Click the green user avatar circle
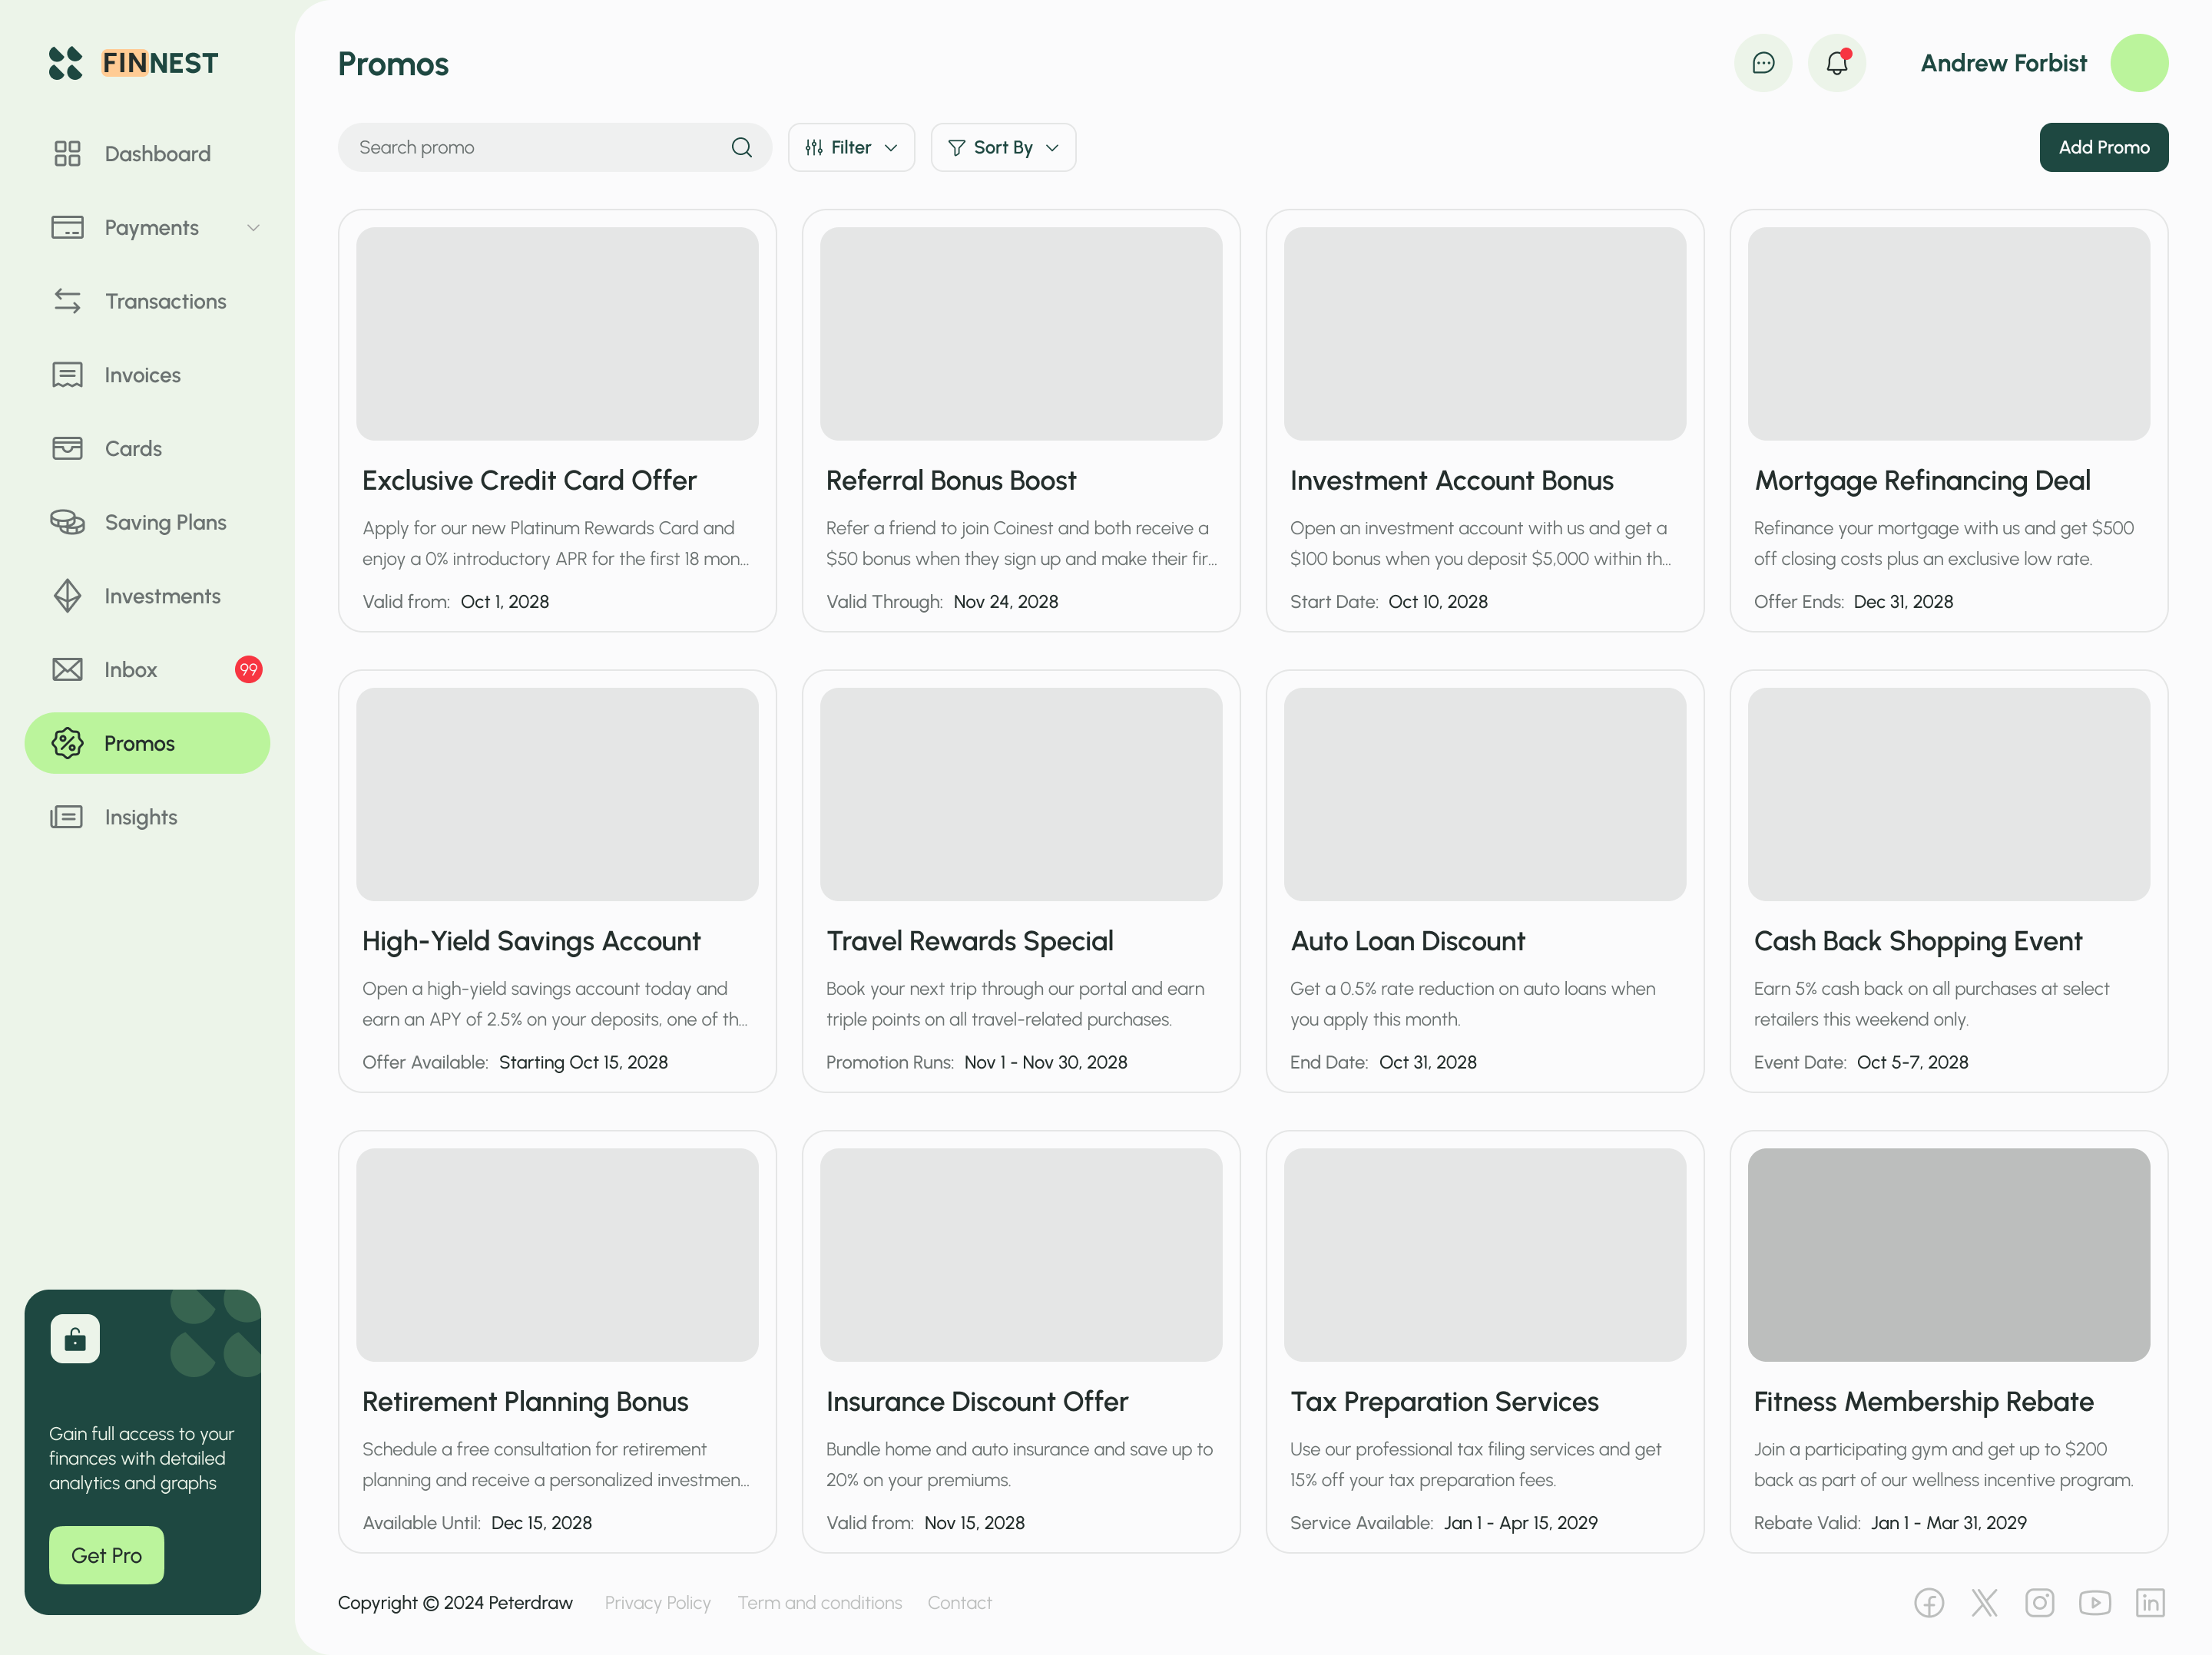Screen dimensions: 2212x1655 coord(2139,63)
